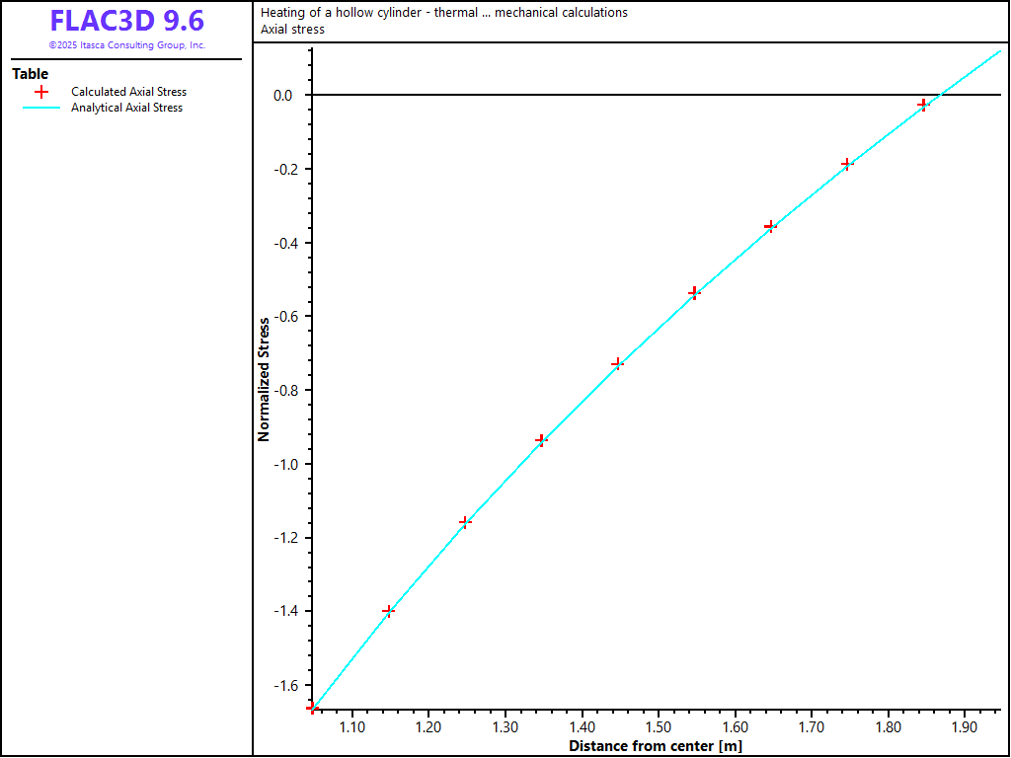Open the Itasca Consulting Group copyright text

coord(126,45)
